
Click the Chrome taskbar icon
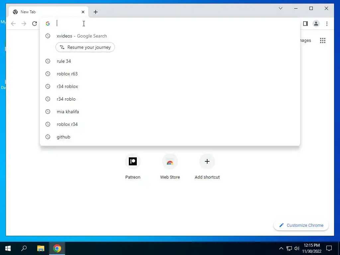pos(57,248)
